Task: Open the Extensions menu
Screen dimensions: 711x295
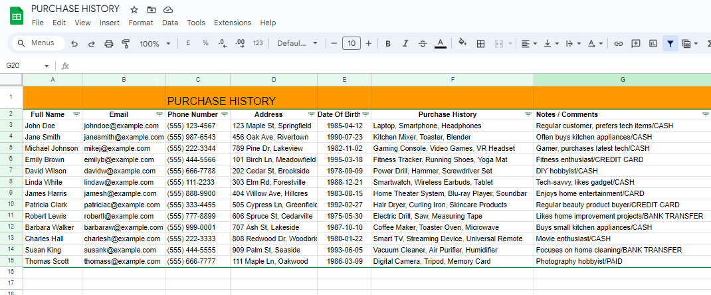Action: tap(232, 23)
